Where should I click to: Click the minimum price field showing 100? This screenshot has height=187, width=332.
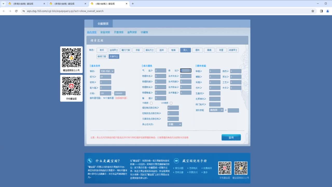point(106,93)
